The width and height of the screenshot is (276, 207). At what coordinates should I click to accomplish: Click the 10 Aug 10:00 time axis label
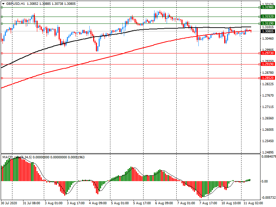pyautogui.click(x=231, y=203)
